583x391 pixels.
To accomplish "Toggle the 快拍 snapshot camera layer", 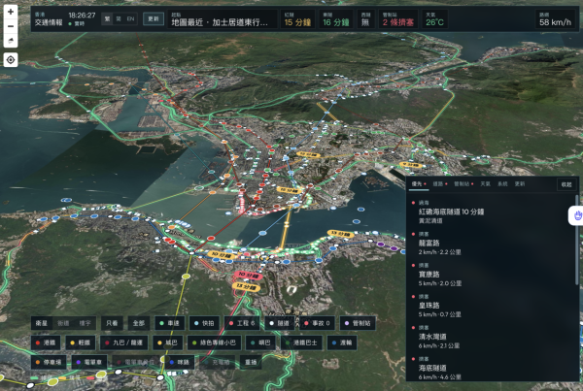I will pyautogui.click(x=204, y=323).
